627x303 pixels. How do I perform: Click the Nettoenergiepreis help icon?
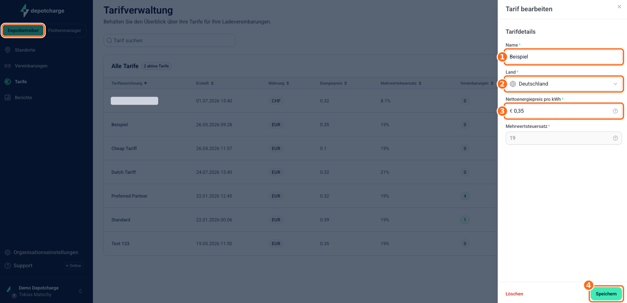pyautogui.click(x=615, y=111)
